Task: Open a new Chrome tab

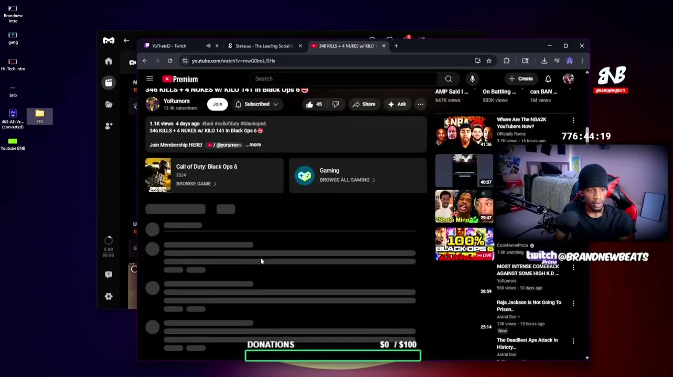Action: coord(396,46)
